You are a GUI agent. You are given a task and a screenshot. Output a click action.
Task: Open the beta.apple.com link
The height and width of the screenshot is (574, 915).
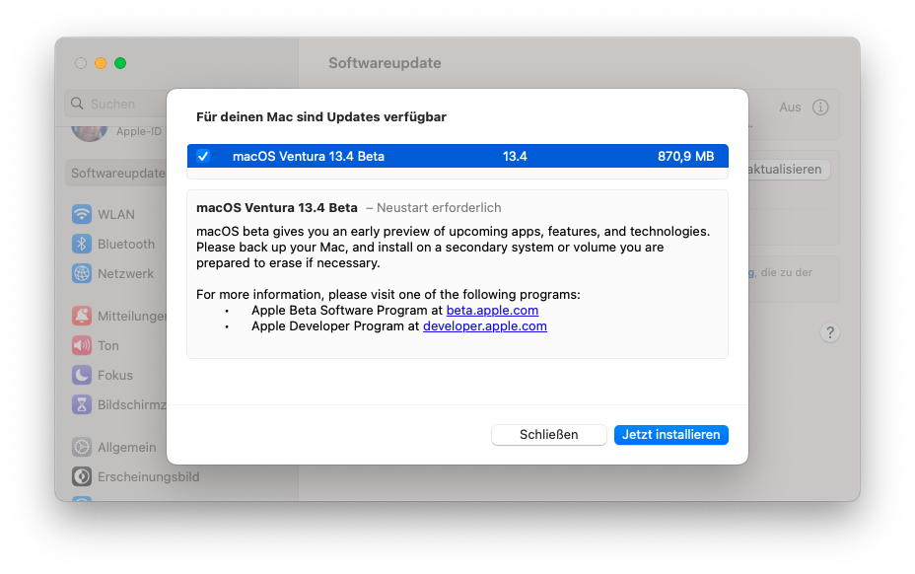[x=492, y=310]
